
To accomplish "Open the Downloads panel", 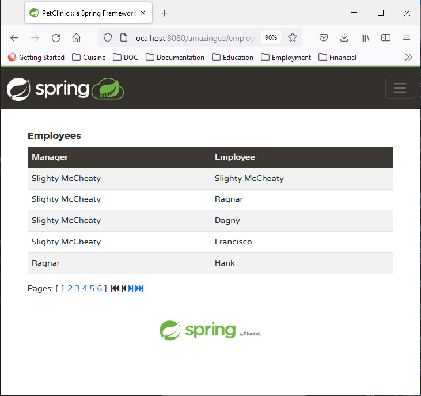I will [344, 37].
